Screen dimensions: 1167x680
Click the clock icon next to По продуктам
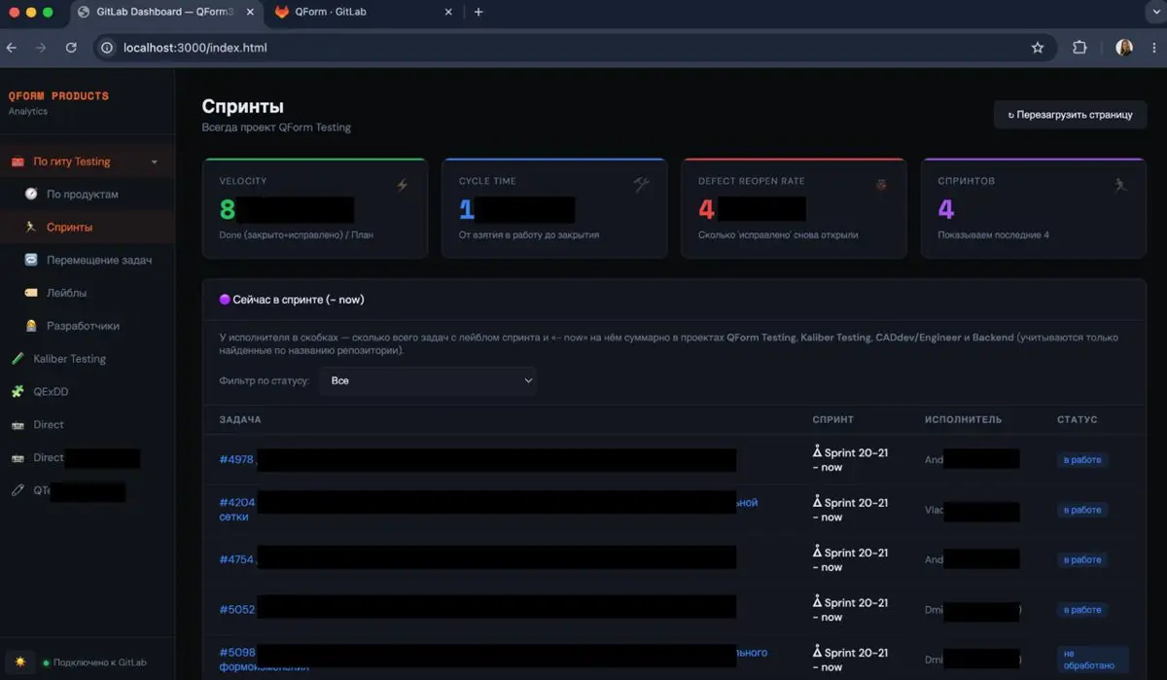31,195
